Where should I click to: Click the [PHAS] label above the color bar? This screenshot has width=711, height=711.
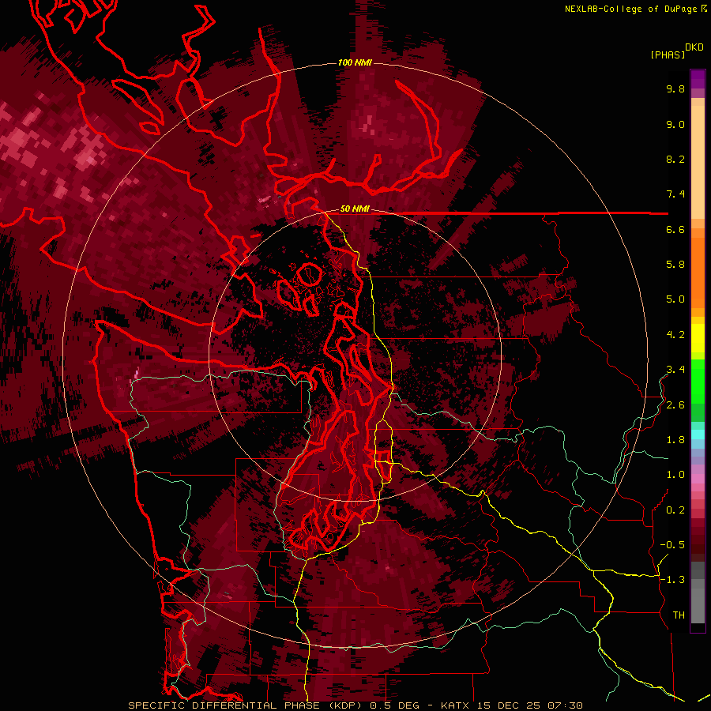(x=668, y=55)
